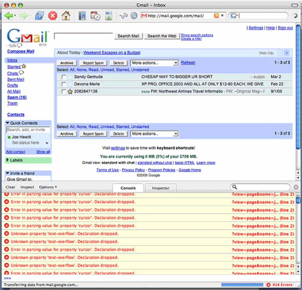
Task: Click the Gmail favicon in address bar
Action: click(x=144, y=16)
